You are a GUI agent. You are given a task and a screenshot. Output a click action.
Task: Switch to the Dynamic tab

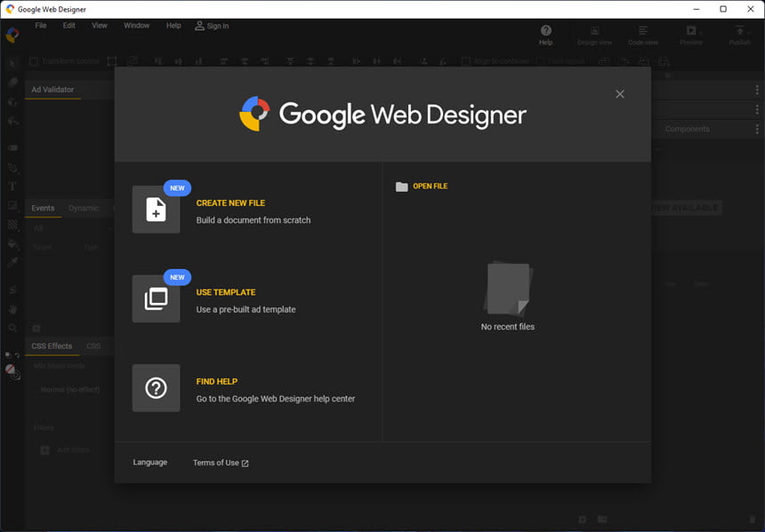tap(84, 208)
